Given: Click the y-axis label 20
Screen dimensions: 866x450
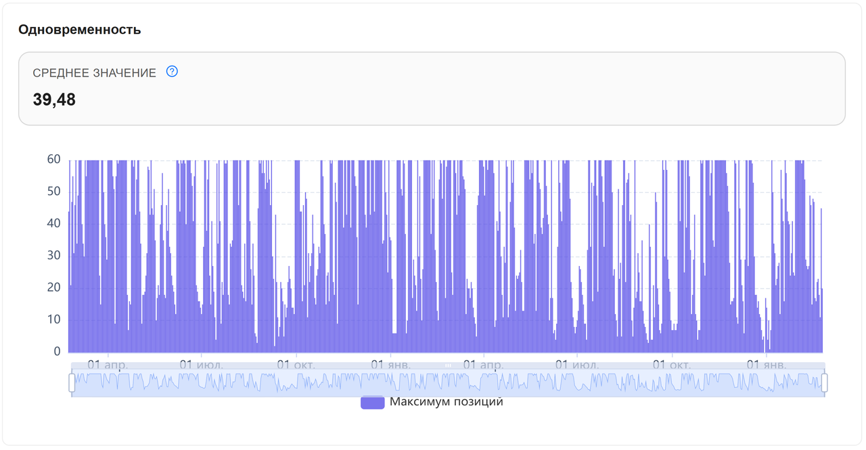Looking at the screenshot, I should click(53, 288).
